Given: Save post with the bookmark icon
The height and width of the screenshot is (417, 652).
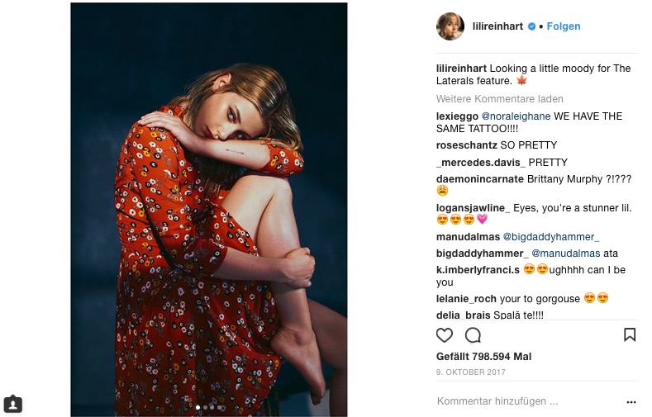Looking at the screenshot, I should (x=630, y=335).
